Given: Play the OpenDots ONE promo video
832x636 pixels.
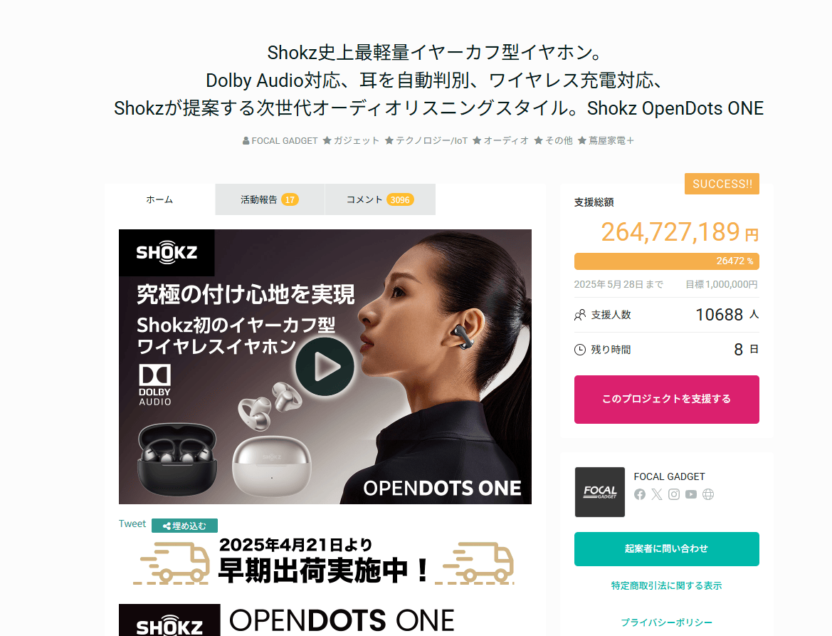Looking at the screenshot, I should (x=325, y=367).
